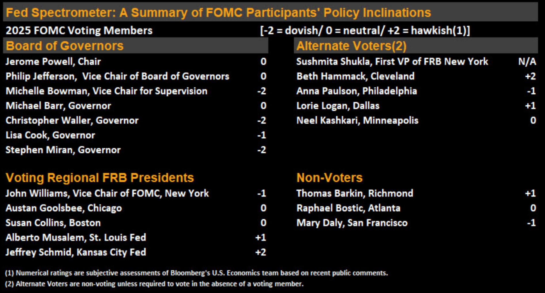This screenshot has height=293, width=545.
Task: Select the Alternate Voters section header
Action: (x=351, y=46)
